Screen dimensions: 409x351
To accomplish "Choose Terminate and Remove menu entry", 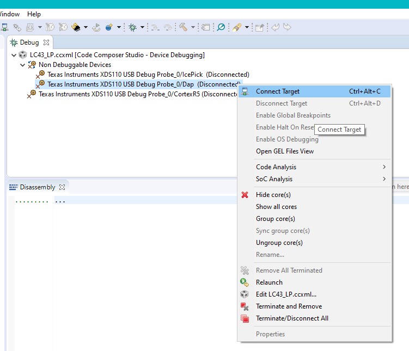I will 315,306.
